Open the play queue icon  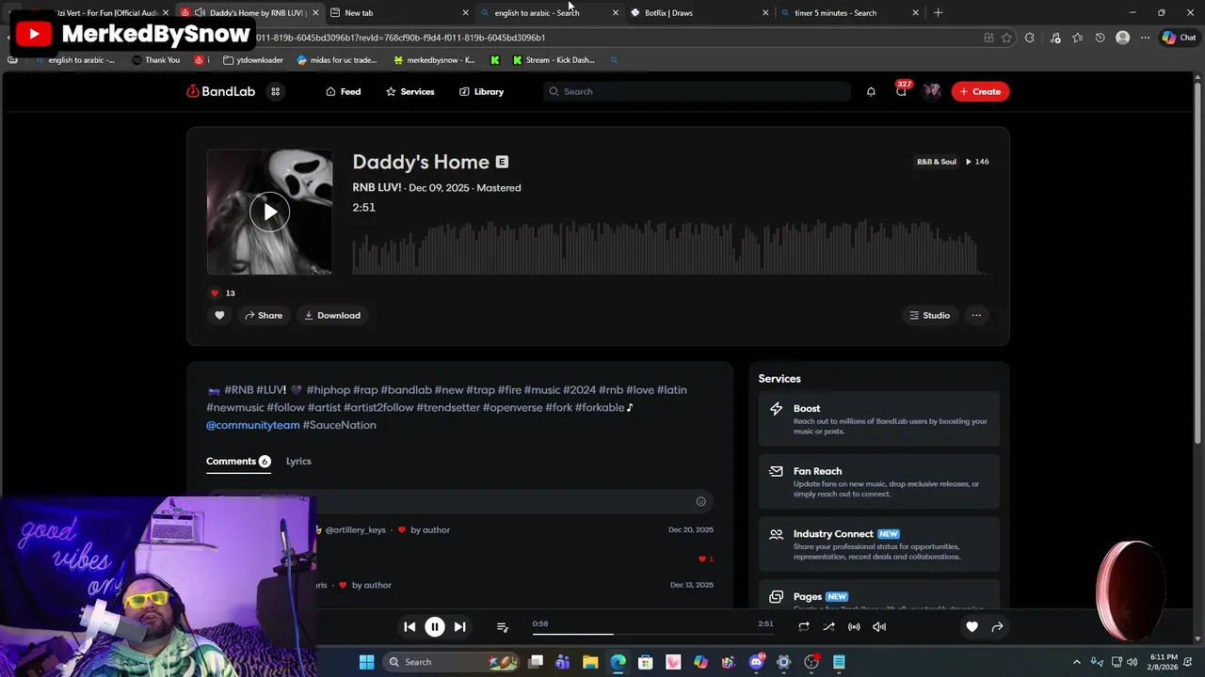click(x=502, y=627)
